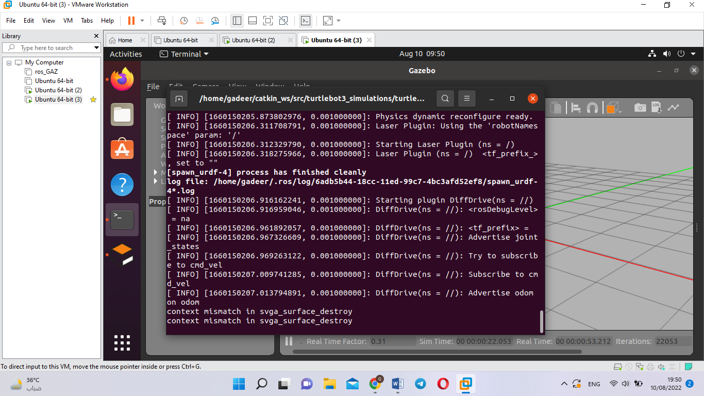704x396 pixels.
Task: Enable the snap tool magnet icon in Gazebo
Action: 593,107
